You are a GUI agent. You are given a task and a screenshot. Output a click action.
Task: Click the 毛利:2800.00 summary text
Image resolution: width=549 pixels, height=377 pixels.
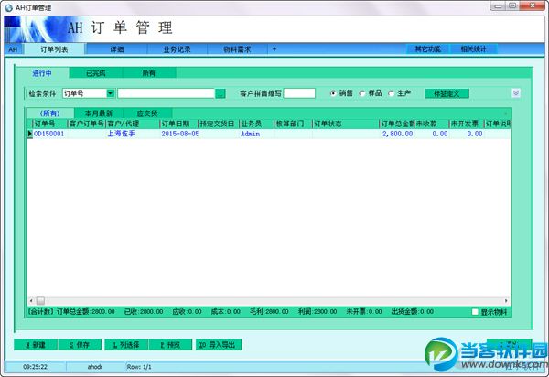pyautogui.click(x=269, y=311)
